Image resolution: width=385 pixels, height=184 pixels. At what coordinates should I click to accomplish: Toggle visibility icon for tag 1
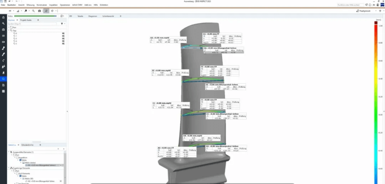tap(63, 36)
